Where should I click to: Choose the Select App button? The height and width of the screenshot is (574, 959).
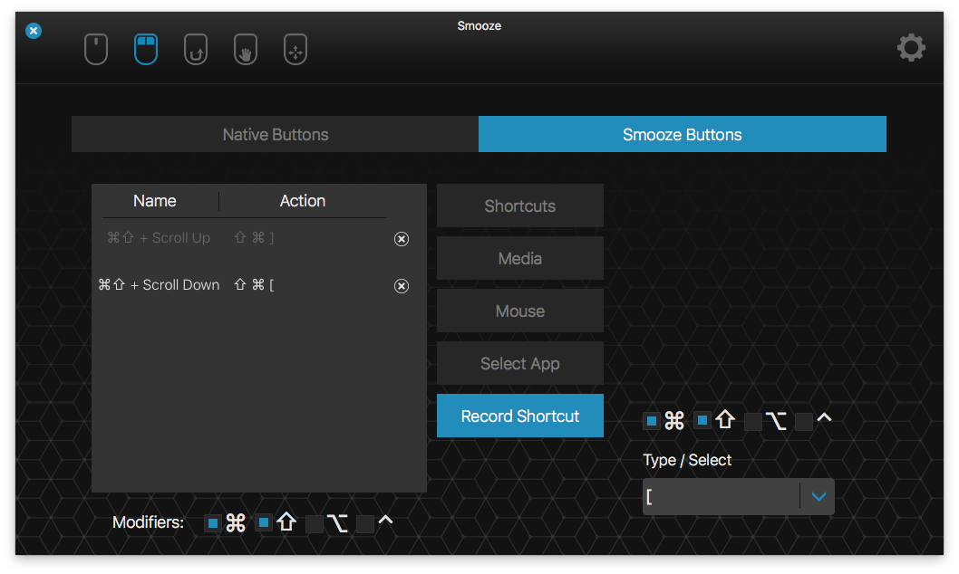point(520,364)
